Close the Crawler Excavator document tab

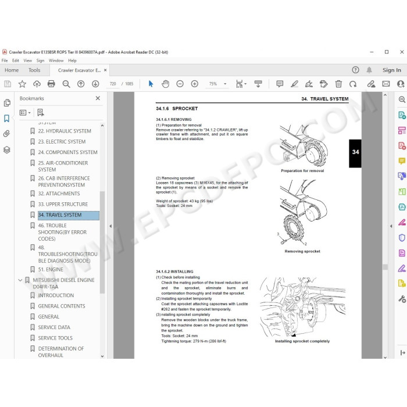105,70
